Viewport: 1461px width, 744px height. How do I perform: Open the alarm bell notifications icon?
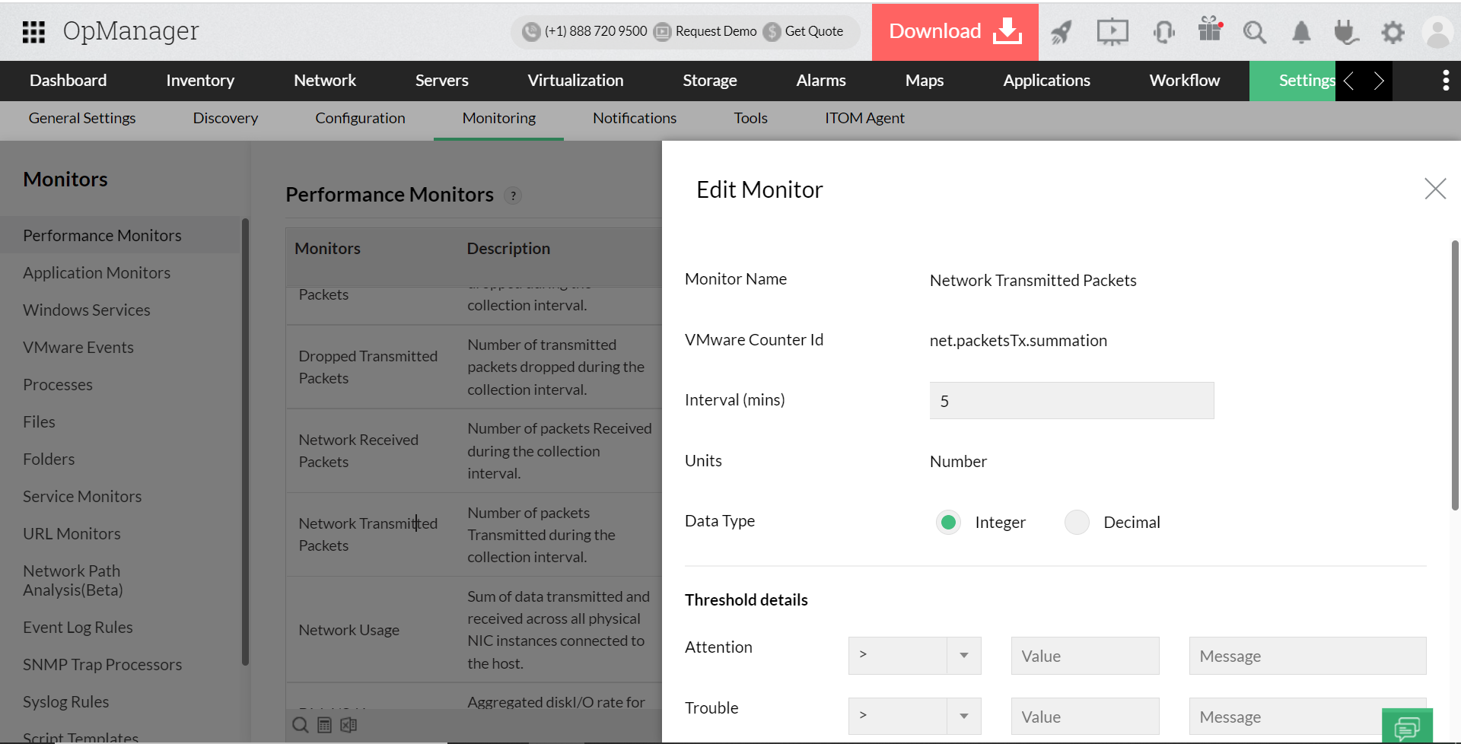coord(1301,32)
